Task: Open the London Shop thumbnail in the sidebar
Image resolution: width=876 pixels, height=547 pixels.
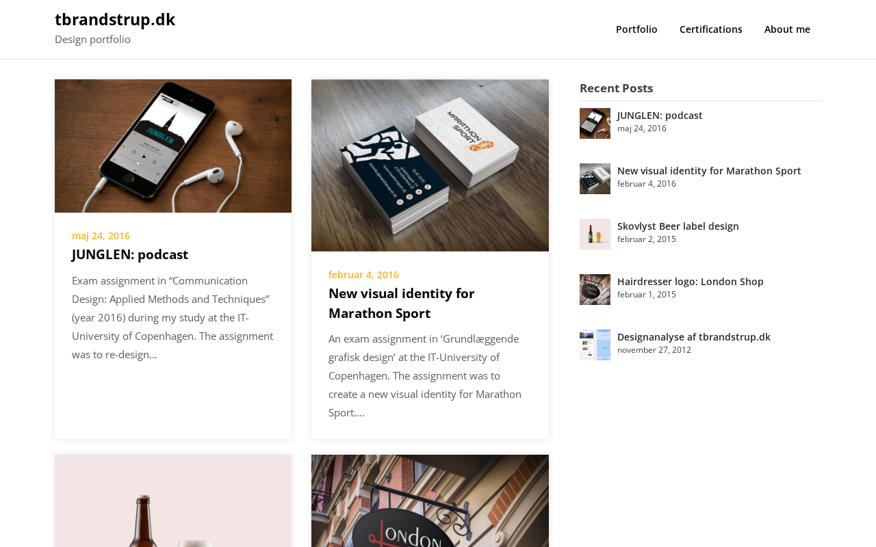Action: (595, 289)
